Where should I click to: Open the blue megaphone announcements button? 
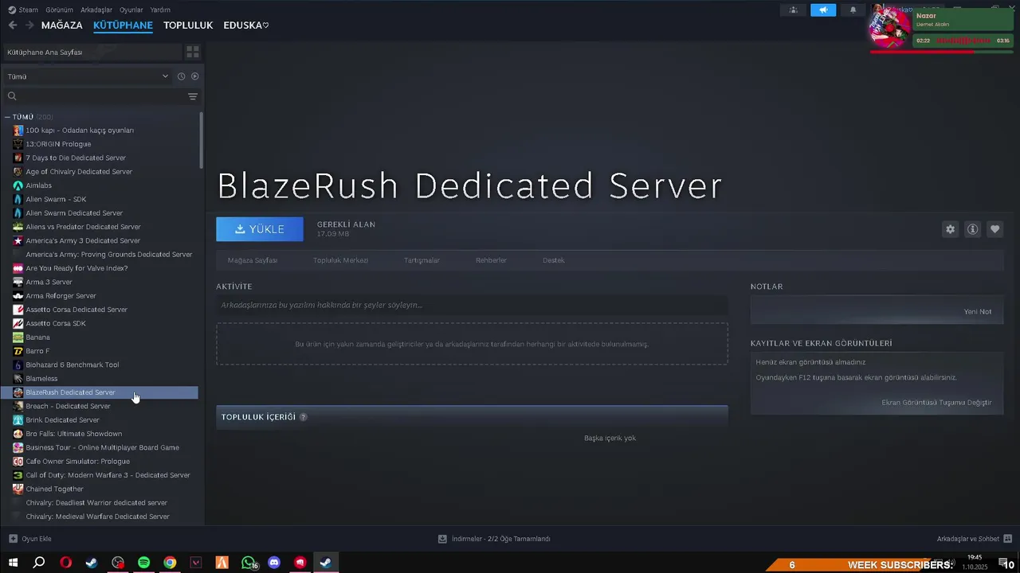click(823, 10)
